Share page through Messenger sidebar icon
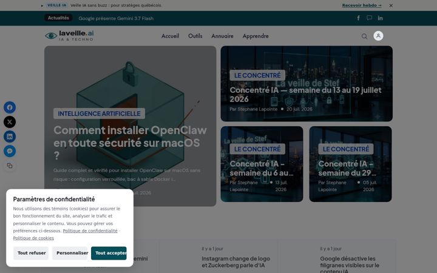The height and width of the screenshot is (273, 437). [x=10, y=151]
